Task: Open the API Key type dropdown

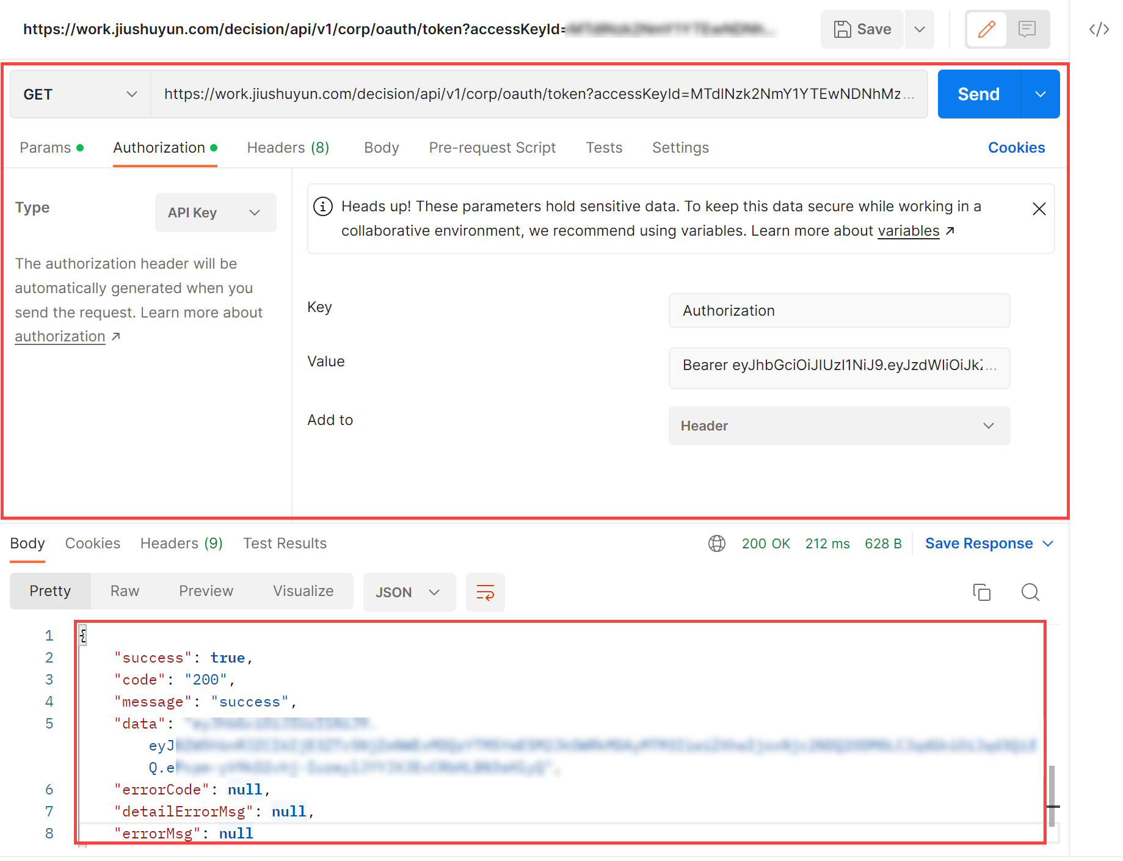Action: (216, 213)
